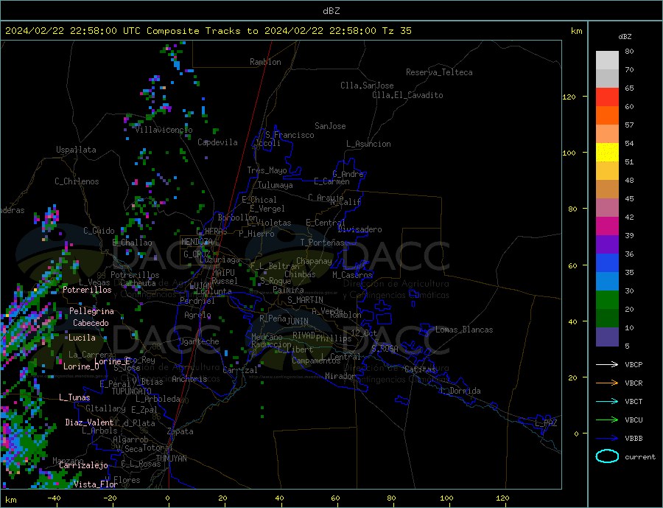
Task: Click the C_Guido label
Action: tap(99, 231)
